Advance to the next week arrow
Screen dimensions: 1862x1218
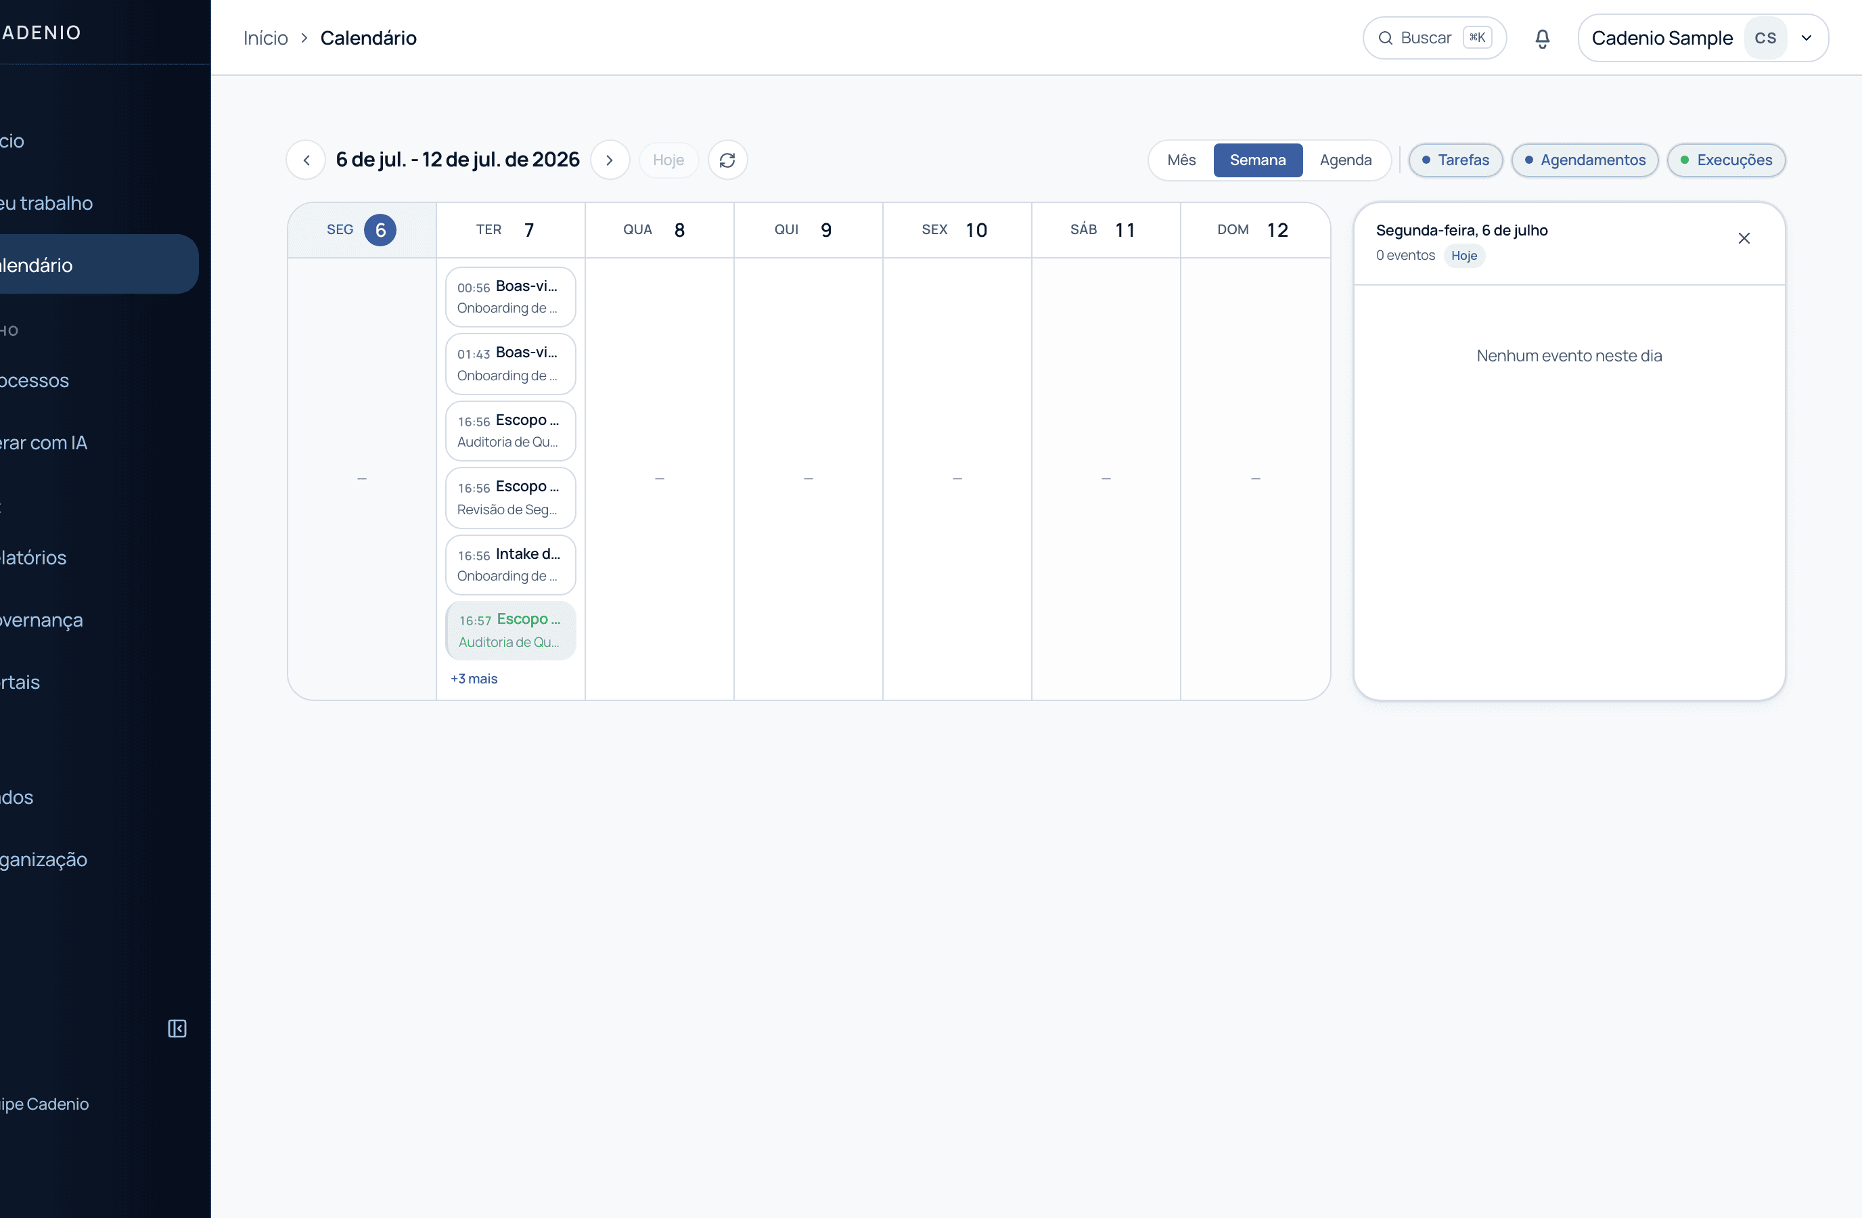click(610, 160)
